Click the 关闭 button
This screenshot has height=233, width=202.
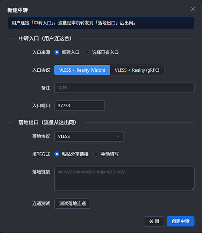(154, 221)
